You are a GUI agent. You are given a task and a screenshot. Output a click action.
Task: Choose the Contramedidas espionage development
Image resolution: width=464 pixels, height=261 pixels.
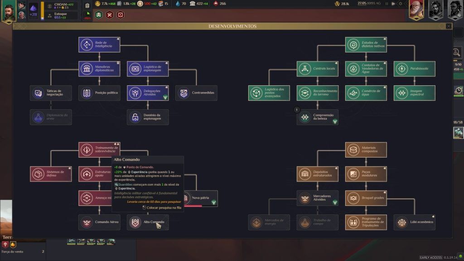point(196,93)
